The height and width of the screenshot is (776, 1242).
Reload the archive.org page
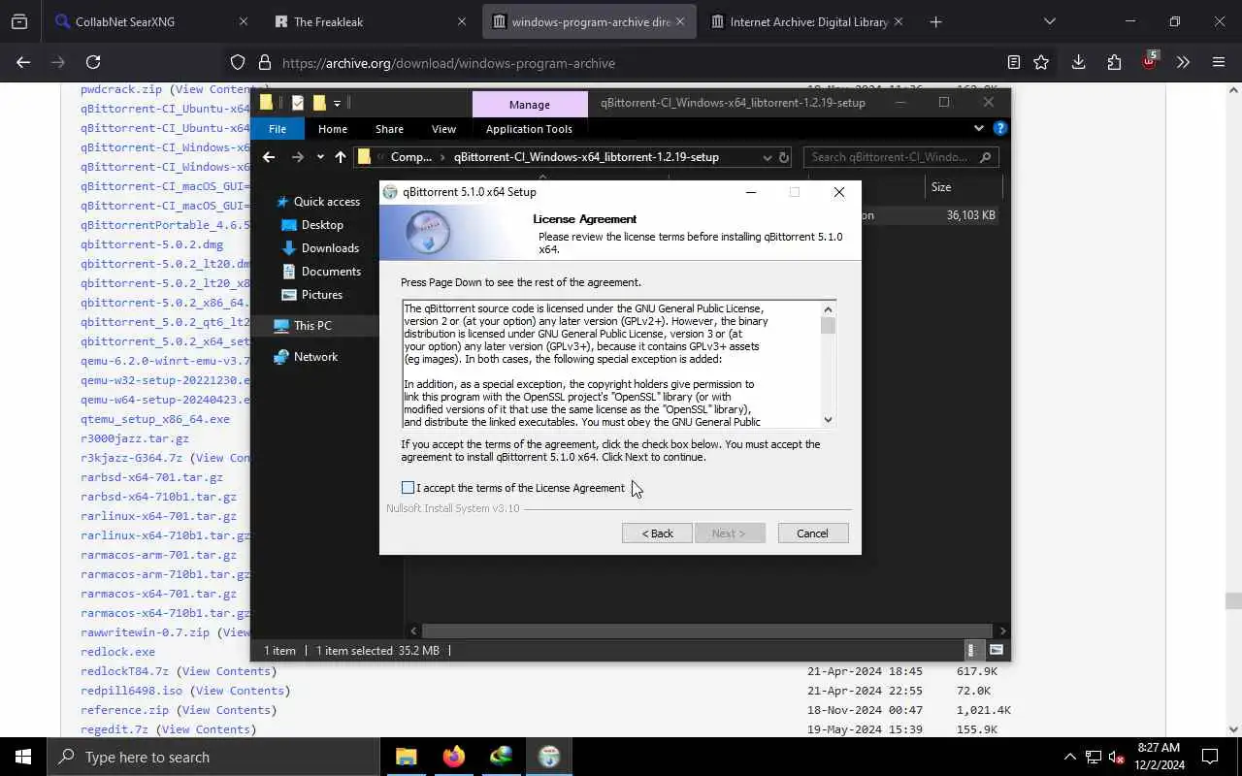pos(93,62)
